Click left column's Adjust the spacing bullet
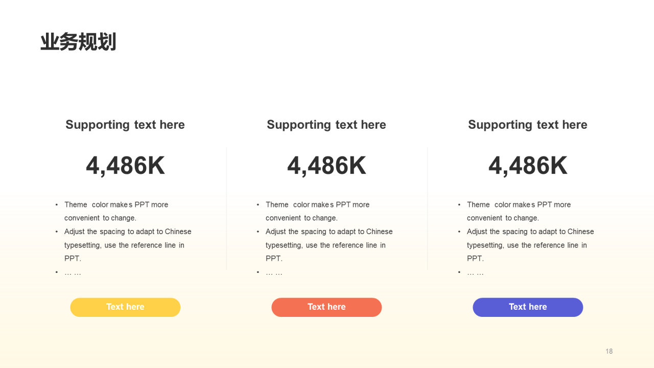Image resolution: width=654 pixels, height=368 pixels. click(123, 245)
